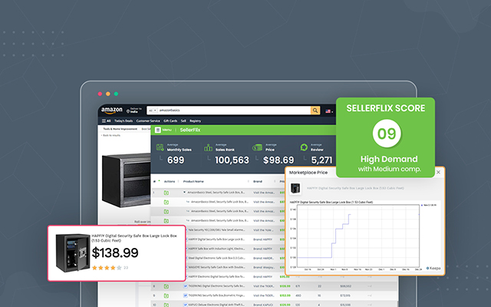Viewport: 491px width, 307px height.
Task: Go back via Back to results link
Action: (x=110, y=135)
